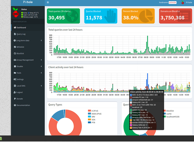Open the Donate PayPal link
Screen dimensions: 194x144
(19, 99)
